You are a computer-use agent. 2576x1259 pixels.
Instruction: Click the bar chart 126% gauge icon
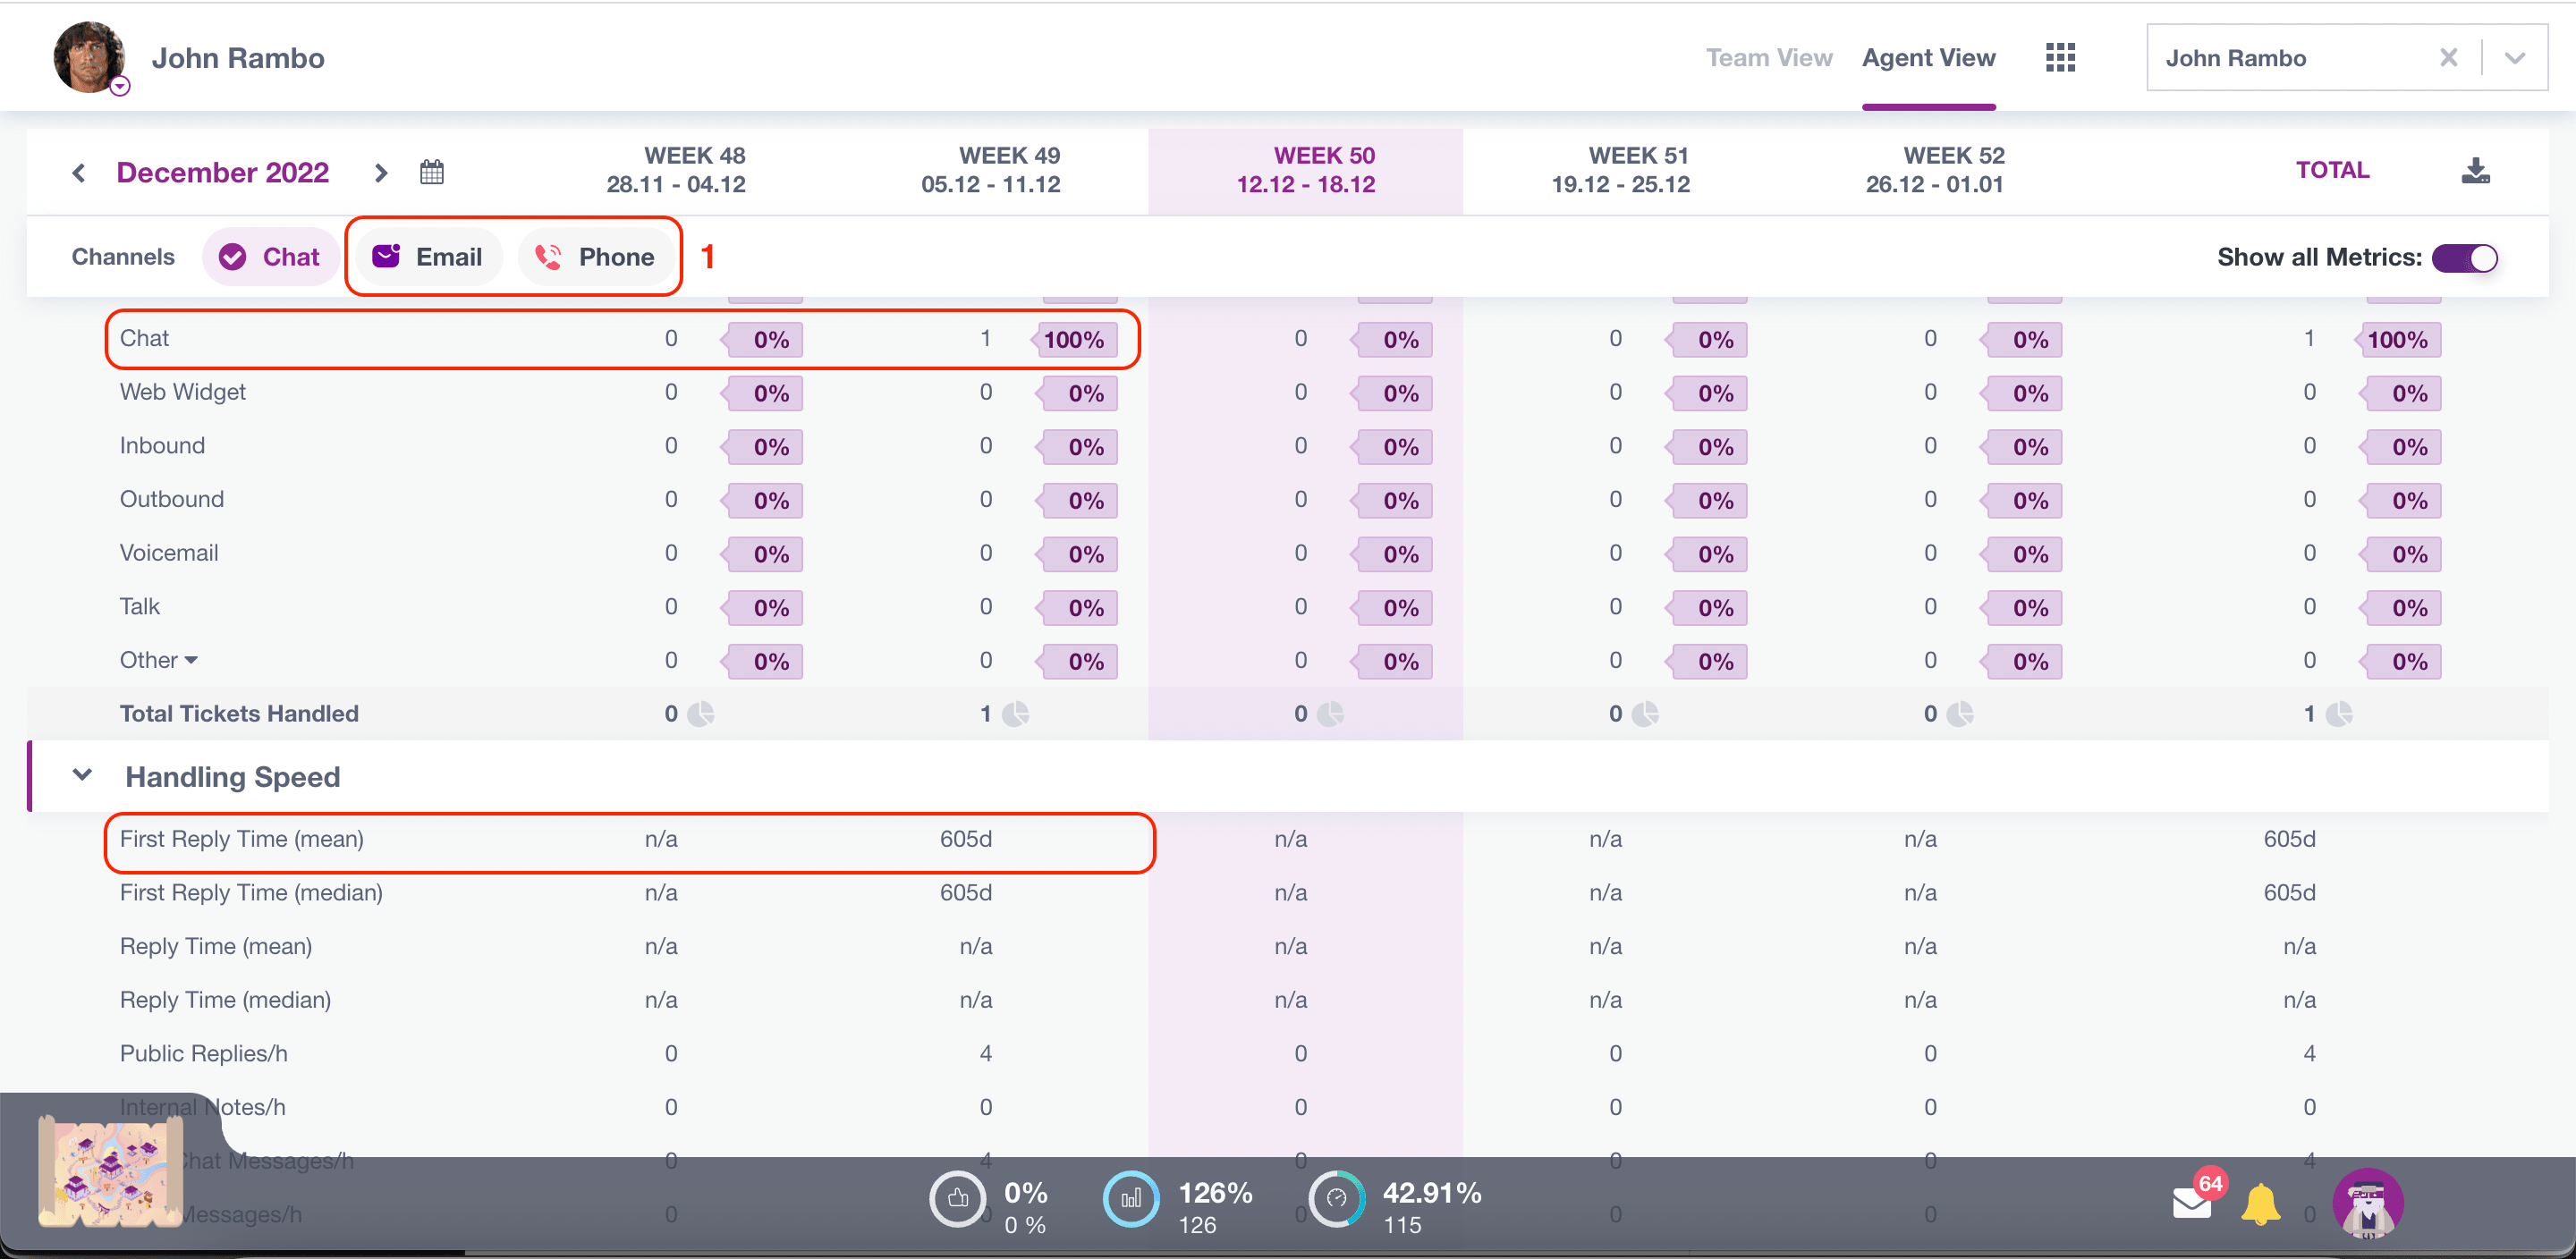1131,1199
